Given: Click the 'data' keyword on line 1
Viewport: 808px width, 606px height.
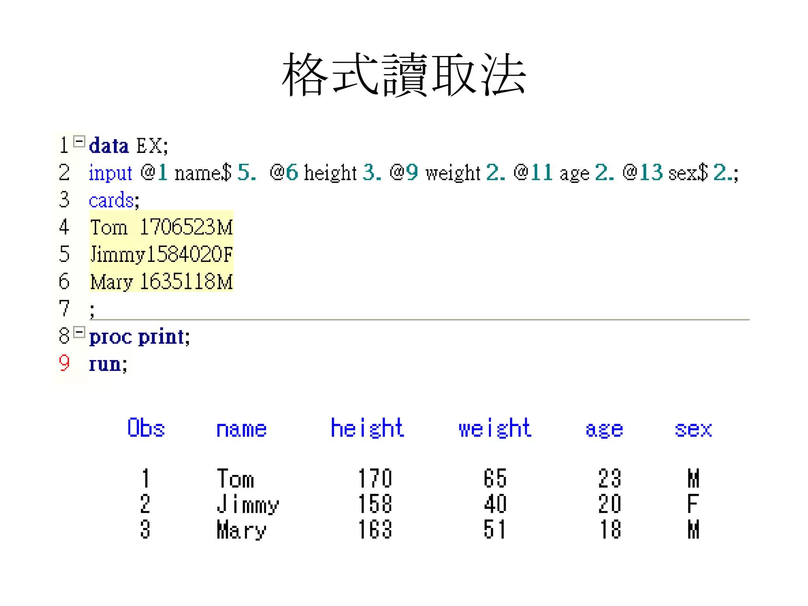Looking at the screenshot, I should 108,146.
